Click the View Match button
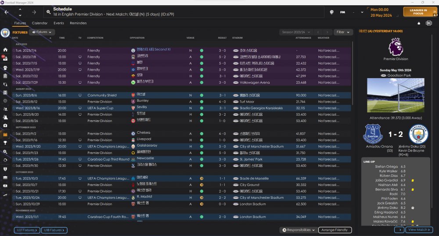439x236 pixels. pos(419,230)
